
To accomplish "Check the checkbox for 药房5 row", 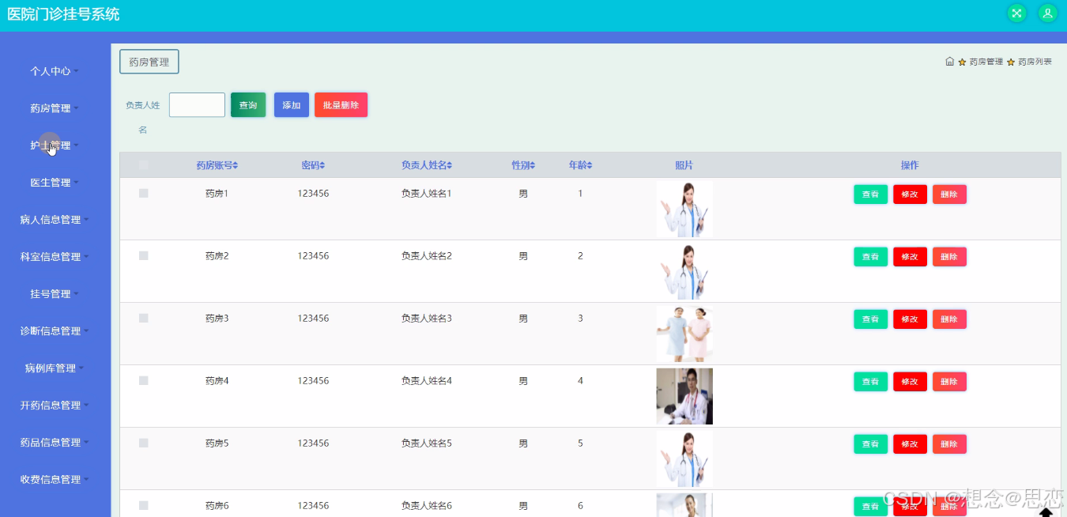I will pos(143,443).
